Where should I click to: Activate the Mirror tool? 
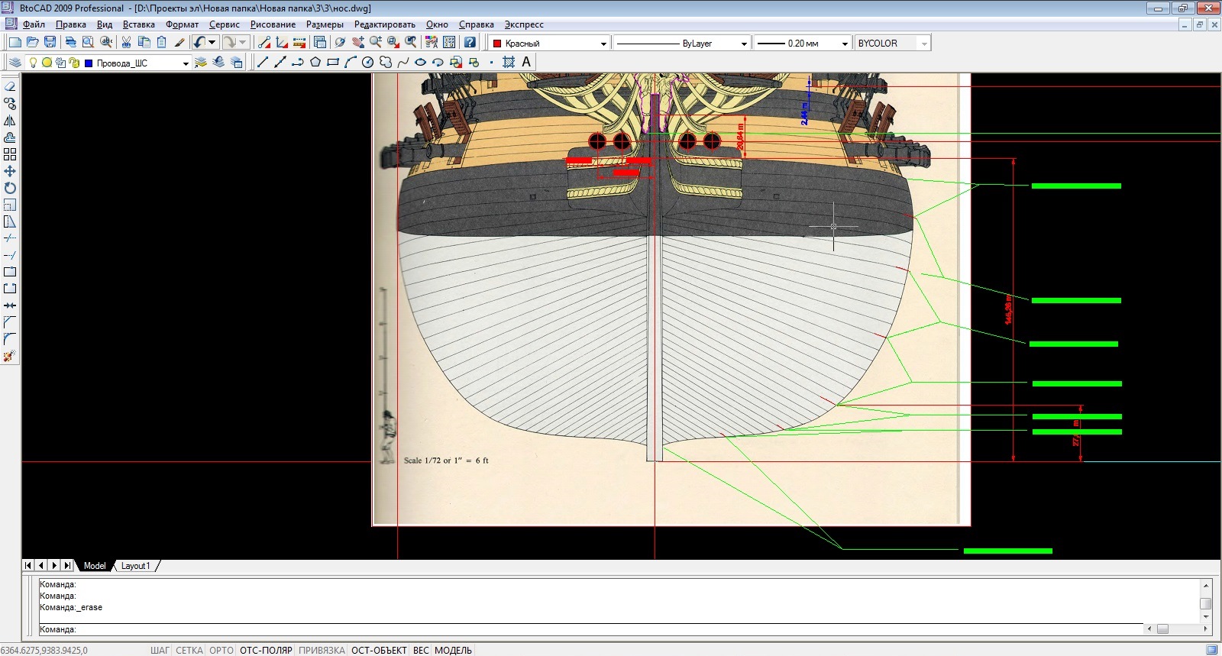click(10, 121)
